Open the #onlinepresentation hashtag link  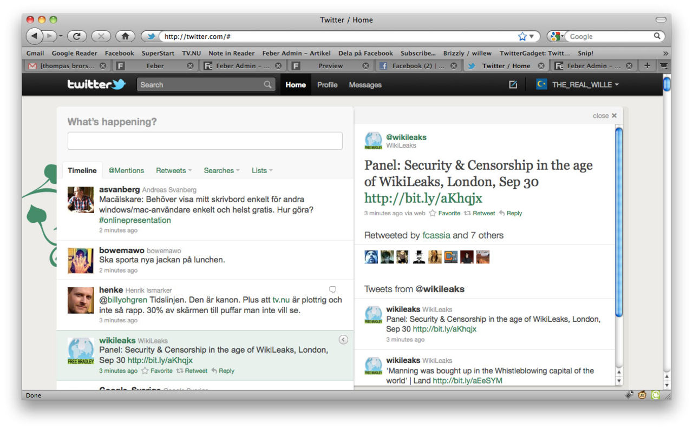click(x=135, y=220)
